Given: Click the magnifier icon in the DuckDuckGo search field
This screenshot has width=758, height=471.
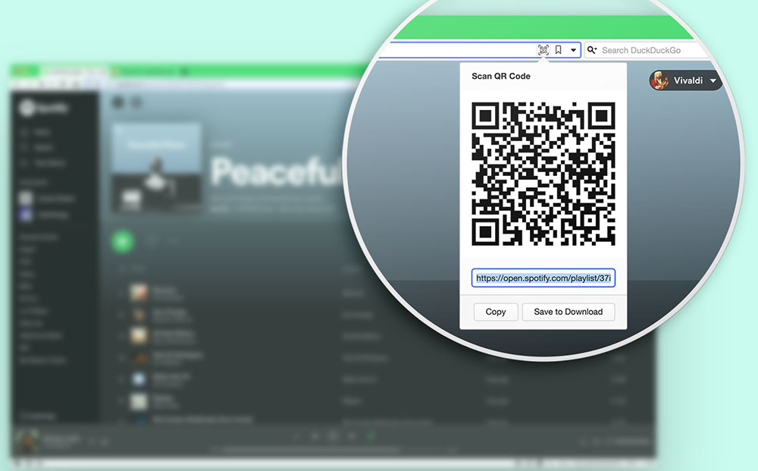Looking at the screenshot, I should coord(592,49).
